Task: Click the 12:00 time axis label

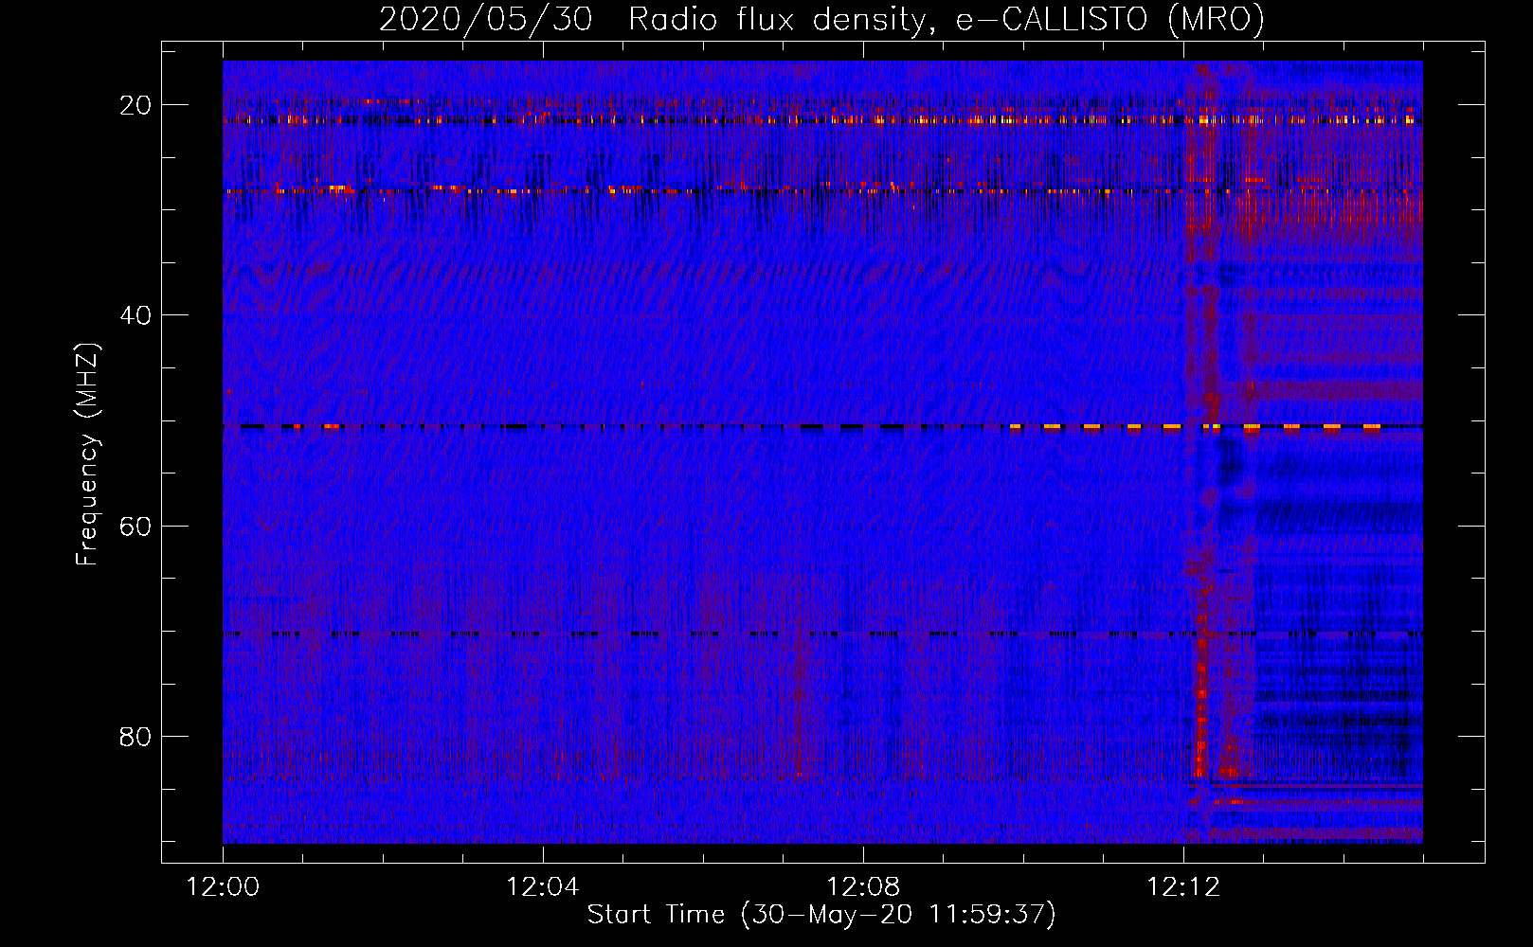Action: [223, 887]
